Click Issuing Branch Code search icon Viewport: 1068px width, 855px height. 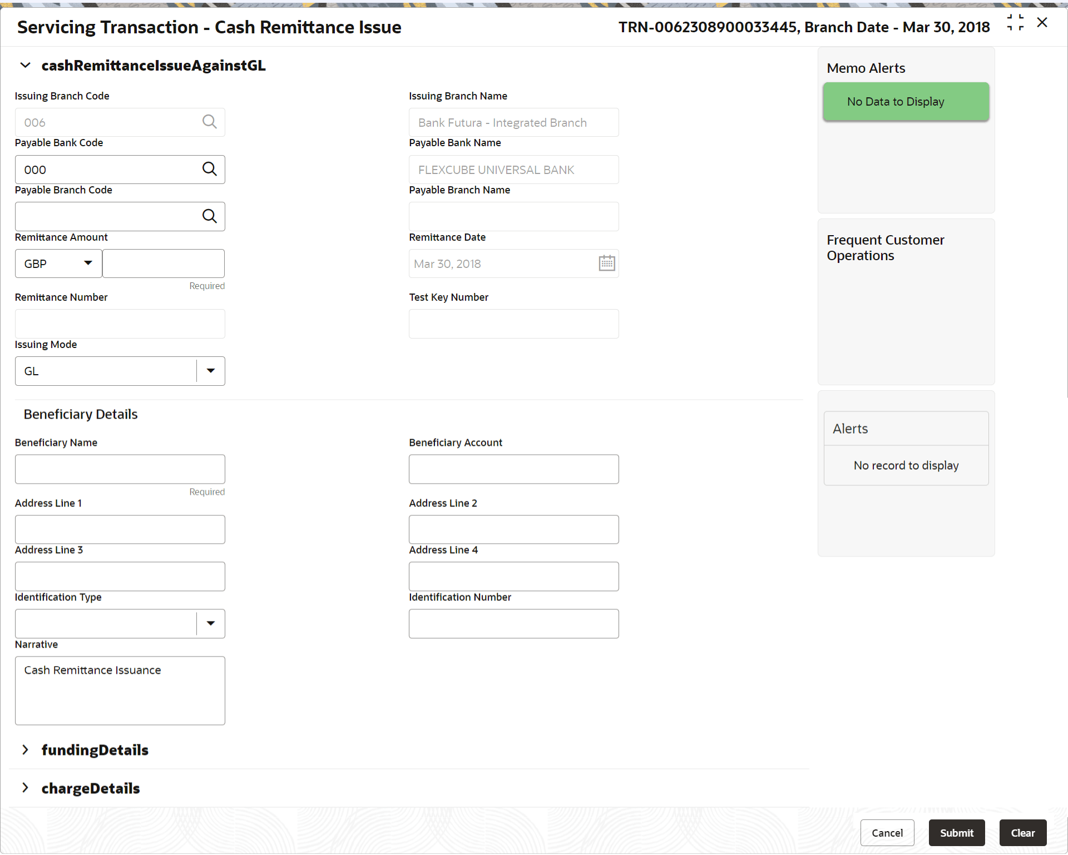[209, 122]
